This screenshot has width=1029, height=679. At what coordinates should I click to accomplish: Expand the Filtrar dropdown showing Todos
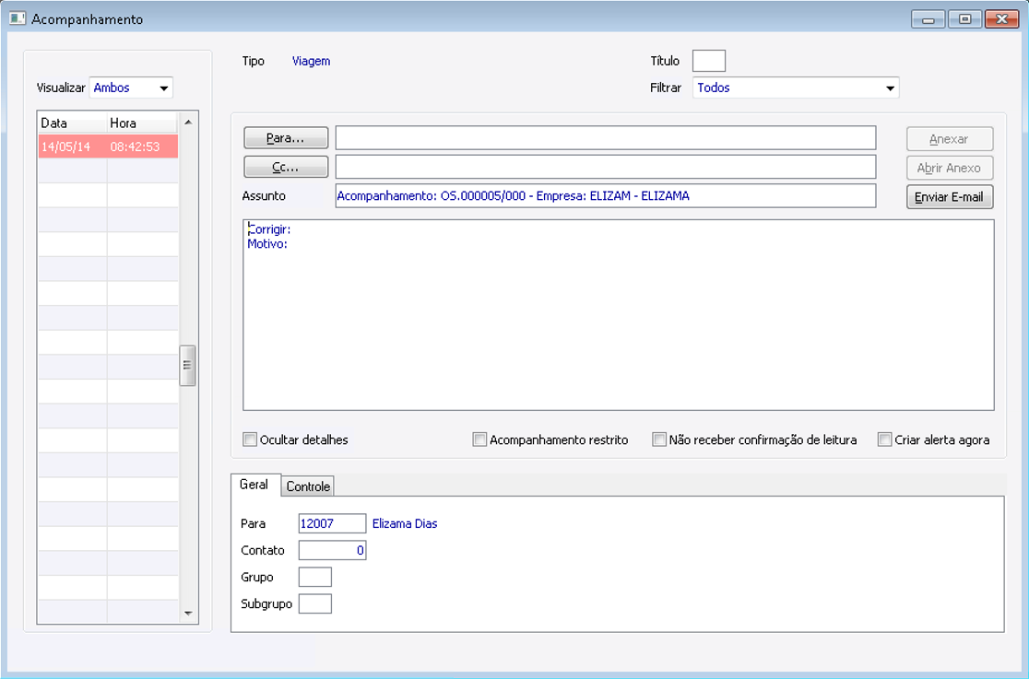click(x=795, y=88)
